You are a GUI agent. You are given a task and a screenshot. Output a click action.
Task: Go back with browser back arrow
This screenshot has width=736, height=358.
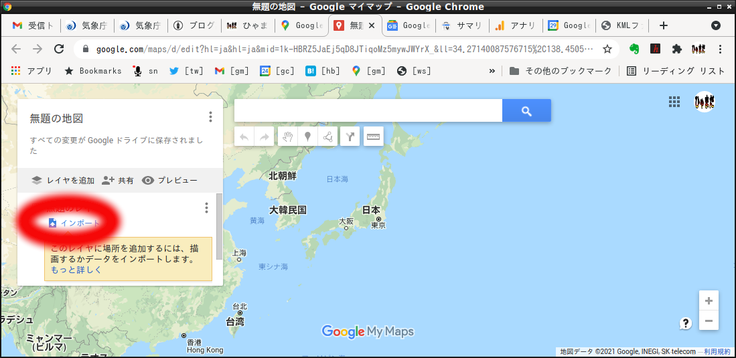[16, 49]
